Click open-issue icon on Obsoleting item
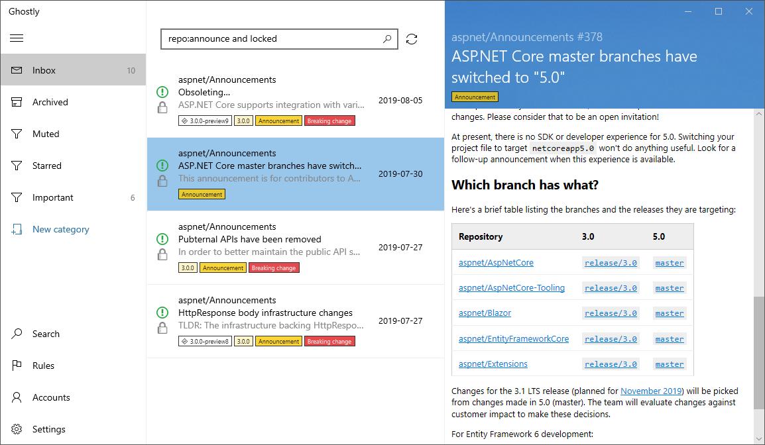The image size is (765, 445). [x=162, y=91]
